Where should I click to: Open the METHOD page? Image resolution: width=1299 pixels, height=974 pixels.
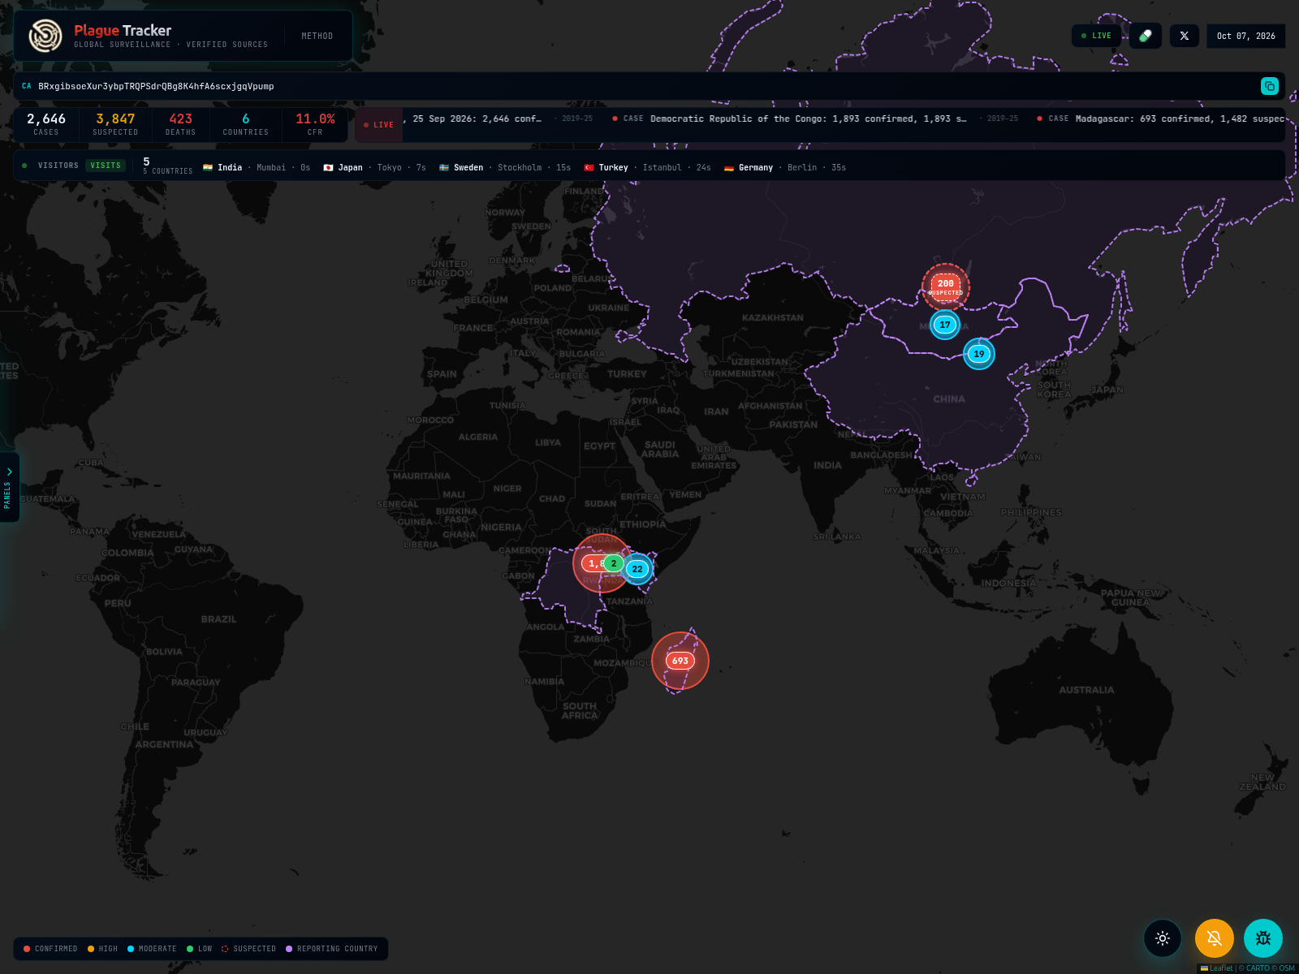pyautogui.click(x=317, y=36)
